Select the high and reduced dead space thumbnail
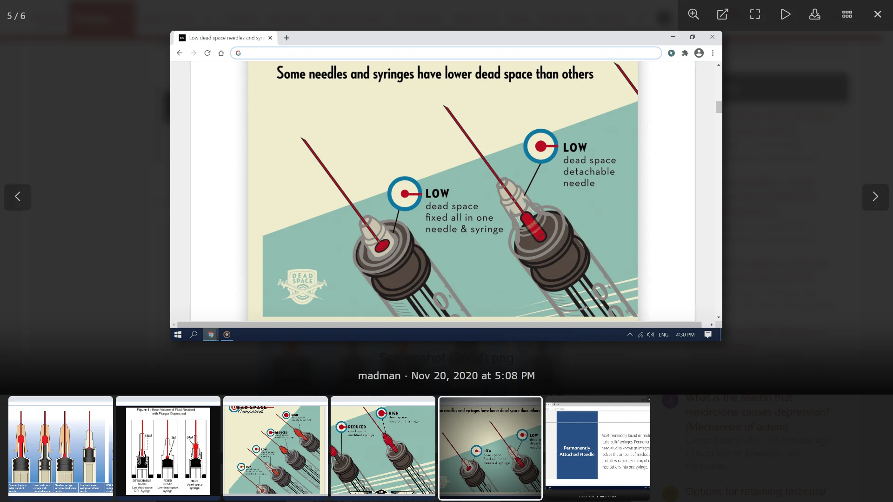893x502 pixels. click(383, 448)
